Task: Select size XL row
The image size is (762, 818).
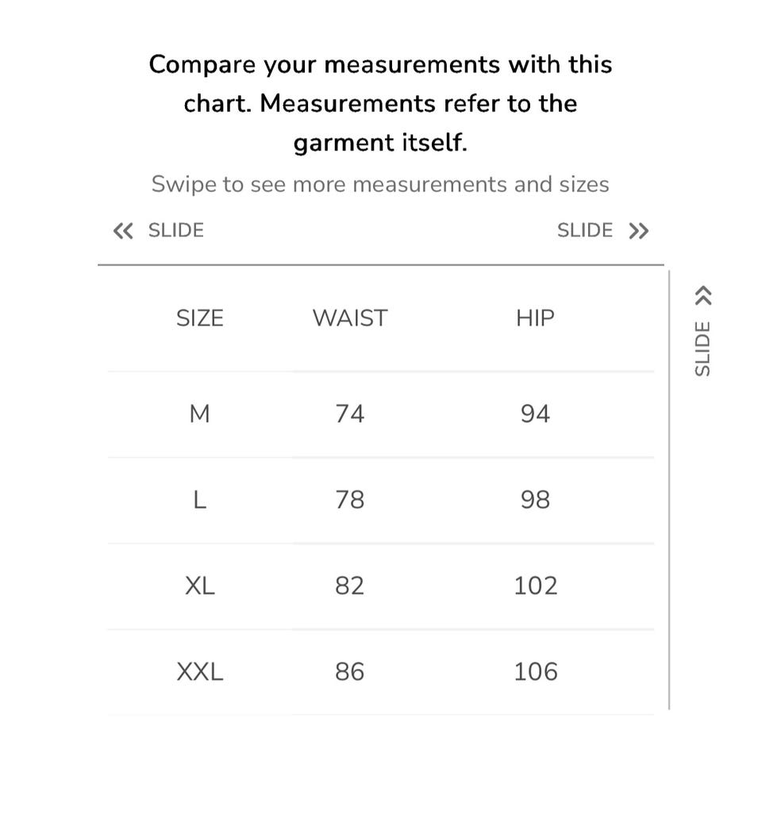Action: (x=381, y=586)
